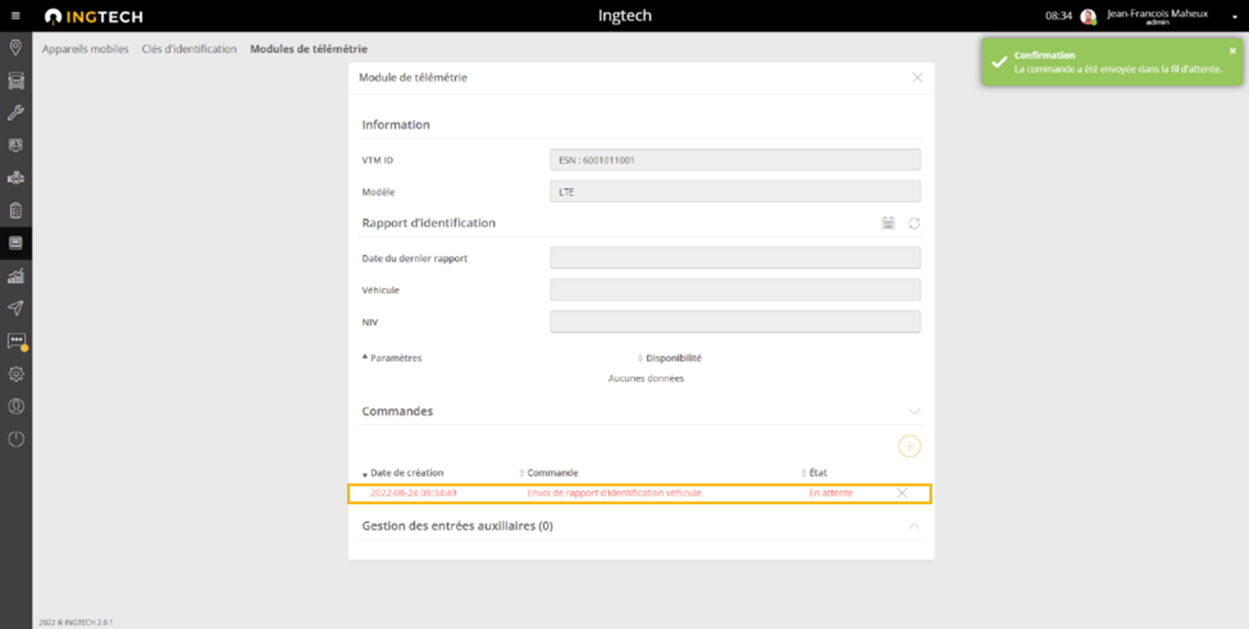Dismiss the green Confirmation notification
The width and height of the screenshot is (1249, 629).
(1232, 51)
